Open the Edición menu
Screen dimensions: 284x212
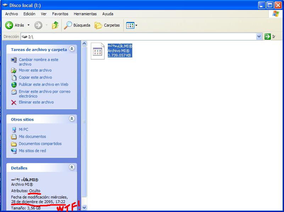[x=29, y=14]
